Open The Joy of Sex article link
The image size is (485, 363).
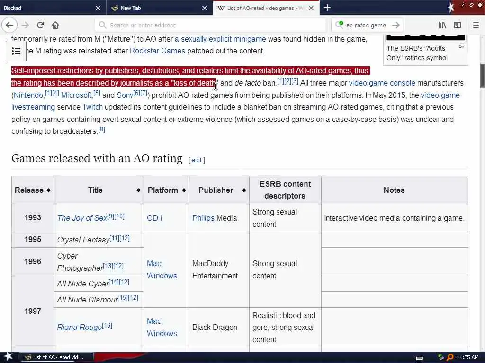pos(82,218)
